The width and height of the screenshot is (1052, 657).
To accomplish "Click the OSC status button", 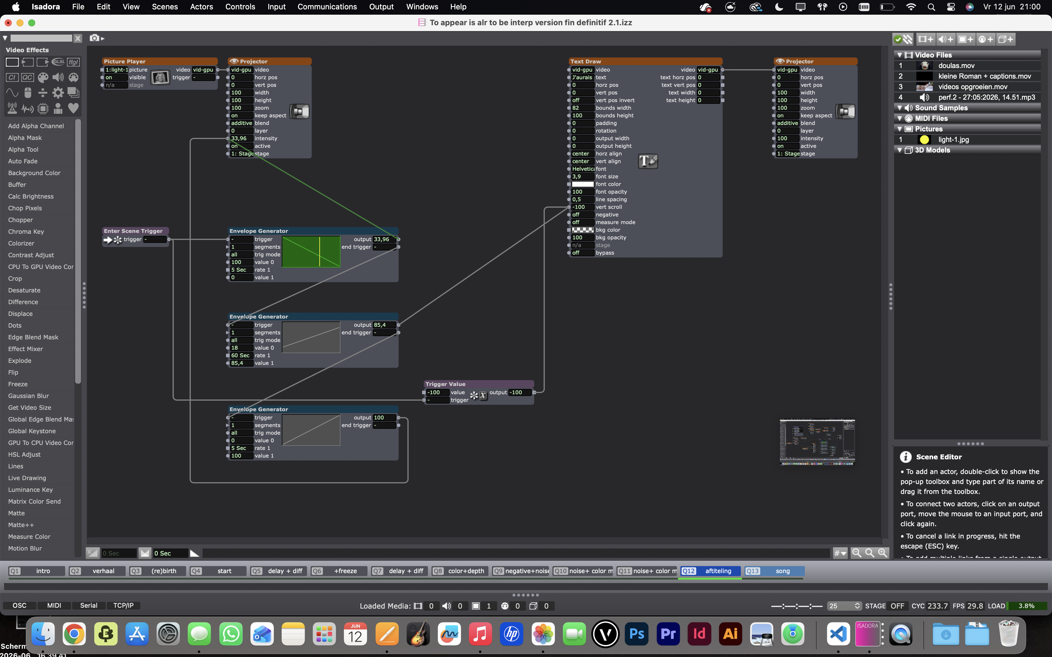I will [19, 605].
